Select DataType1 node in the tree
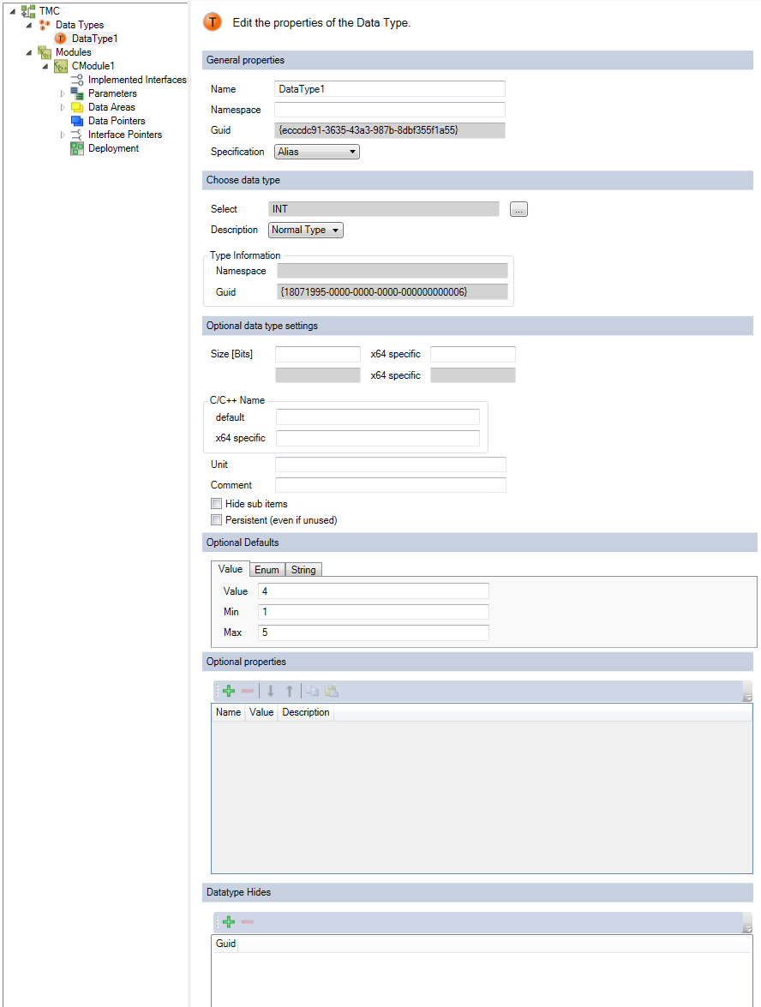 click(x=94, y=39)
